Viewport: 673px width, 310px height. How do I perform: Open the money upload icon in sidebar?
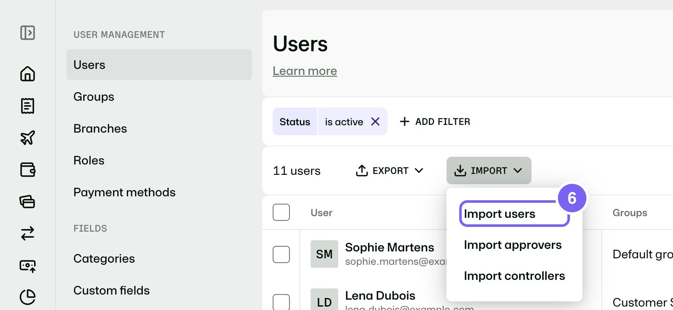(x=28, y=266)
